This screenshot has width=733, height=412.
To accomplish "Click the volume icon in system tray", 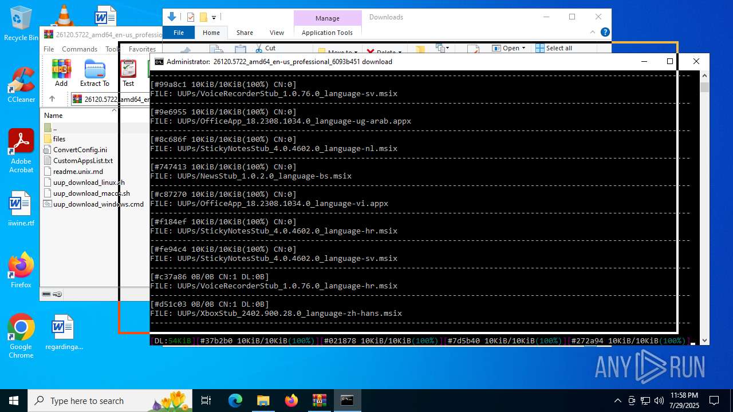I will coord(659,401).
